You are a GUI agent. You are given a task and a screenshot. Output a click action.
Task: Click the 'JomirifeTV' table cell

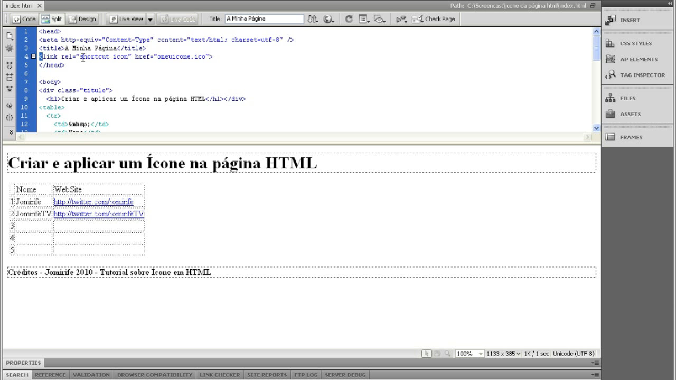click(x=34, y=214)
